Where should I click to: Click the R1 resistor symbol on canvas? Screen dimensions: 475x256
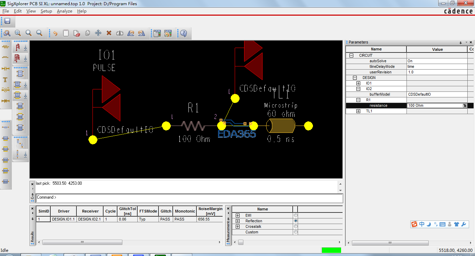point(193,126)
